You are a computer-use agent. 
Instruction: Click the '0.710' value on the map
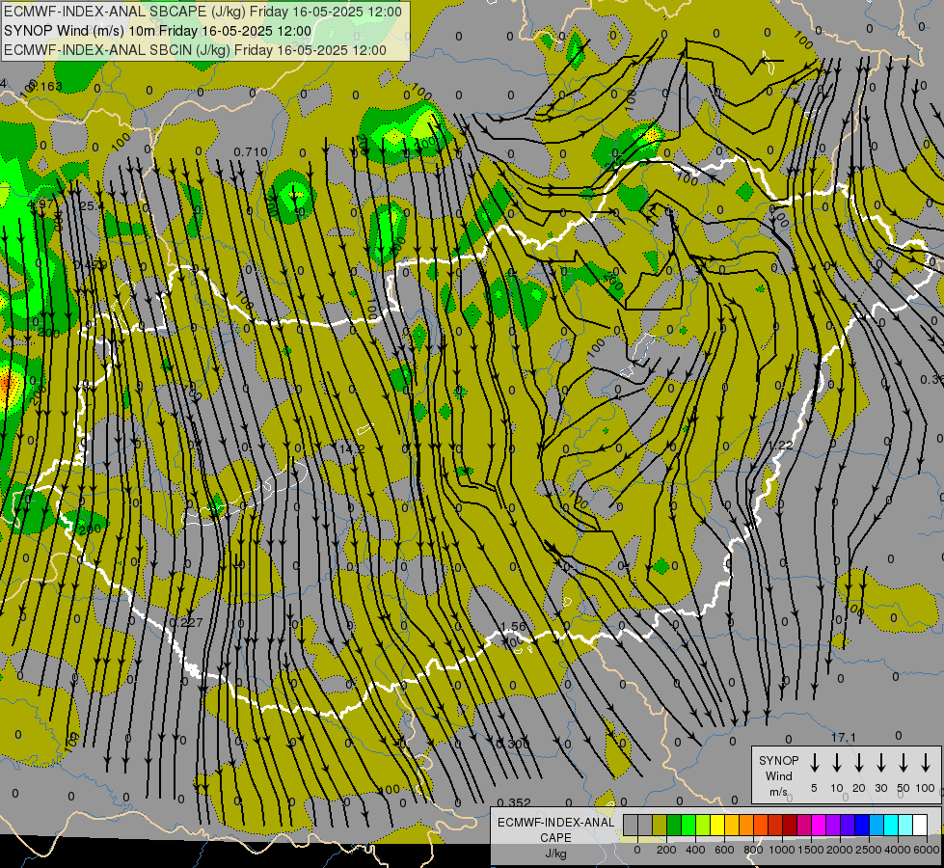point(251,151)
